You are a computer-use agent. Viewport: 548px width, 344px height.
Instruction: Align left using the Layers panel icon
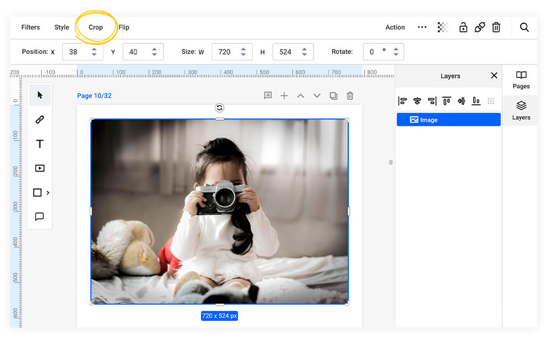coord(402,101)
